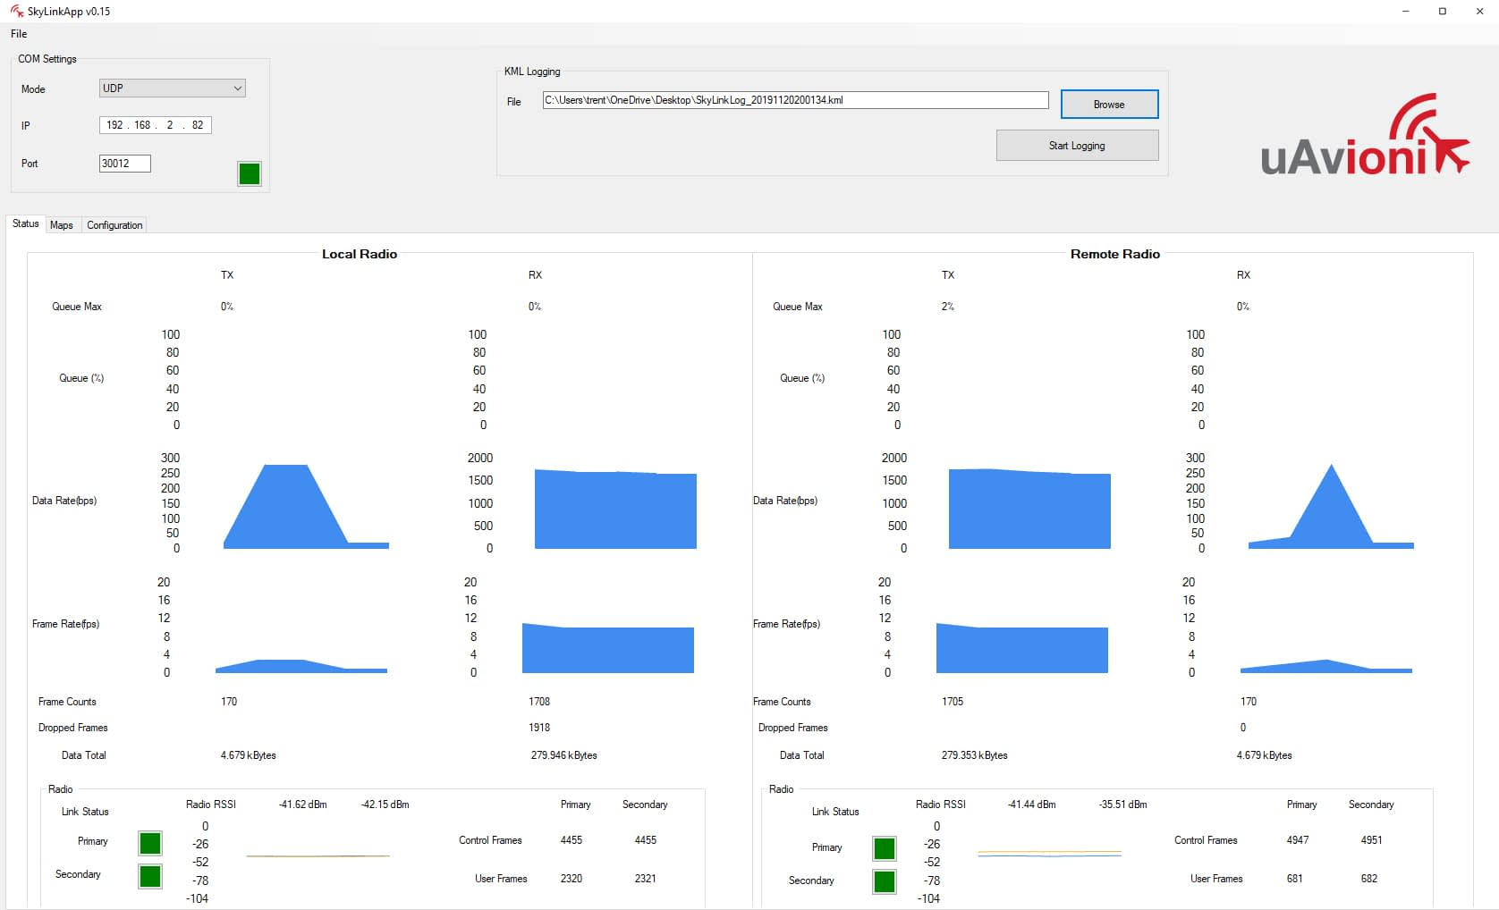Click the Port field showing 30012
The width and height of the screenshot is (1499, 910).
click(x=124, y=164)
